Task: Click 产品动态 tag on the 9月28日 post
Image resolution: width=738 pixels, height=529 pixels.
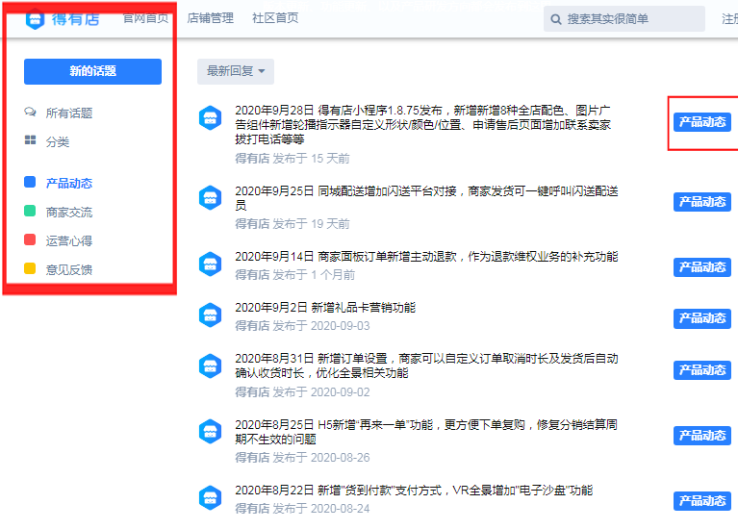Action: 702,122
